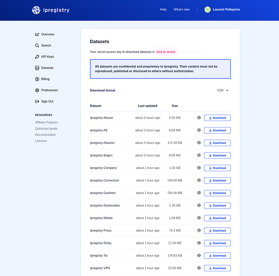This screenshot has width=279, height=276.
Task: Click the Overview chart icon in the sidebar
Action: click(37, 34)
